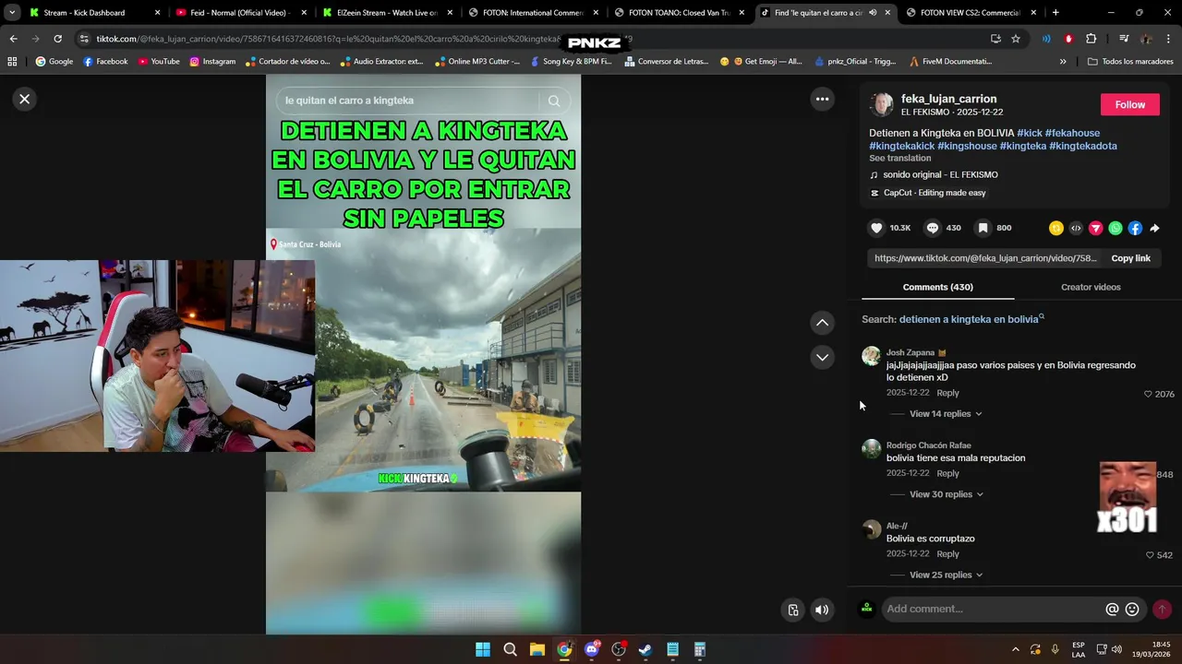Share video to WhatsApp

tap(1116, 228)
